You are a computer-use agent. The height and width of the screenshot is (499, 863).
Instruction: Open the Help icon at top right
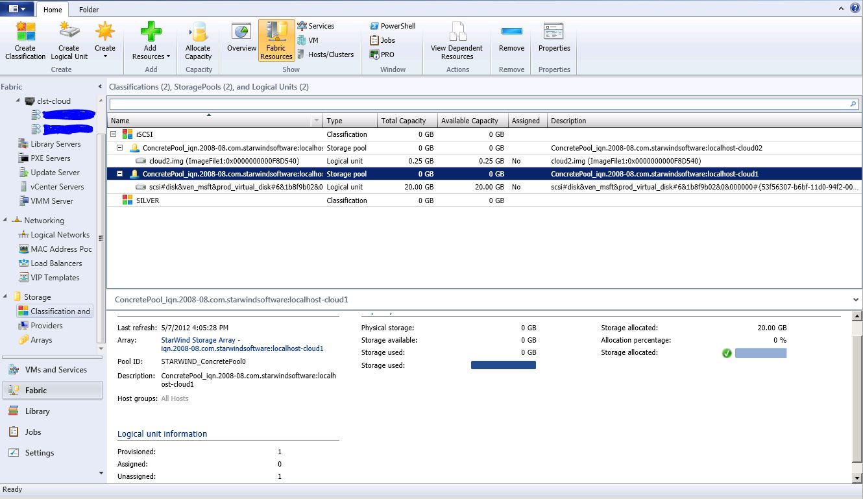(x=855, y=8)
